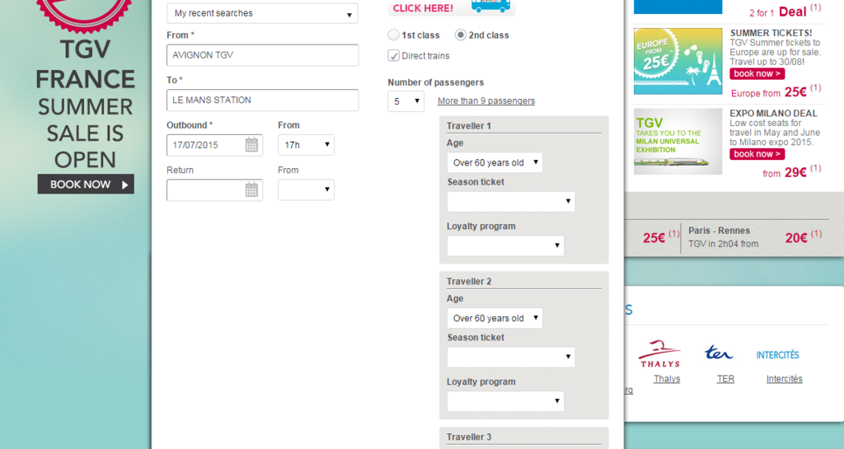
Task: Open the Outbound date calendar picker
Action: 251,145
